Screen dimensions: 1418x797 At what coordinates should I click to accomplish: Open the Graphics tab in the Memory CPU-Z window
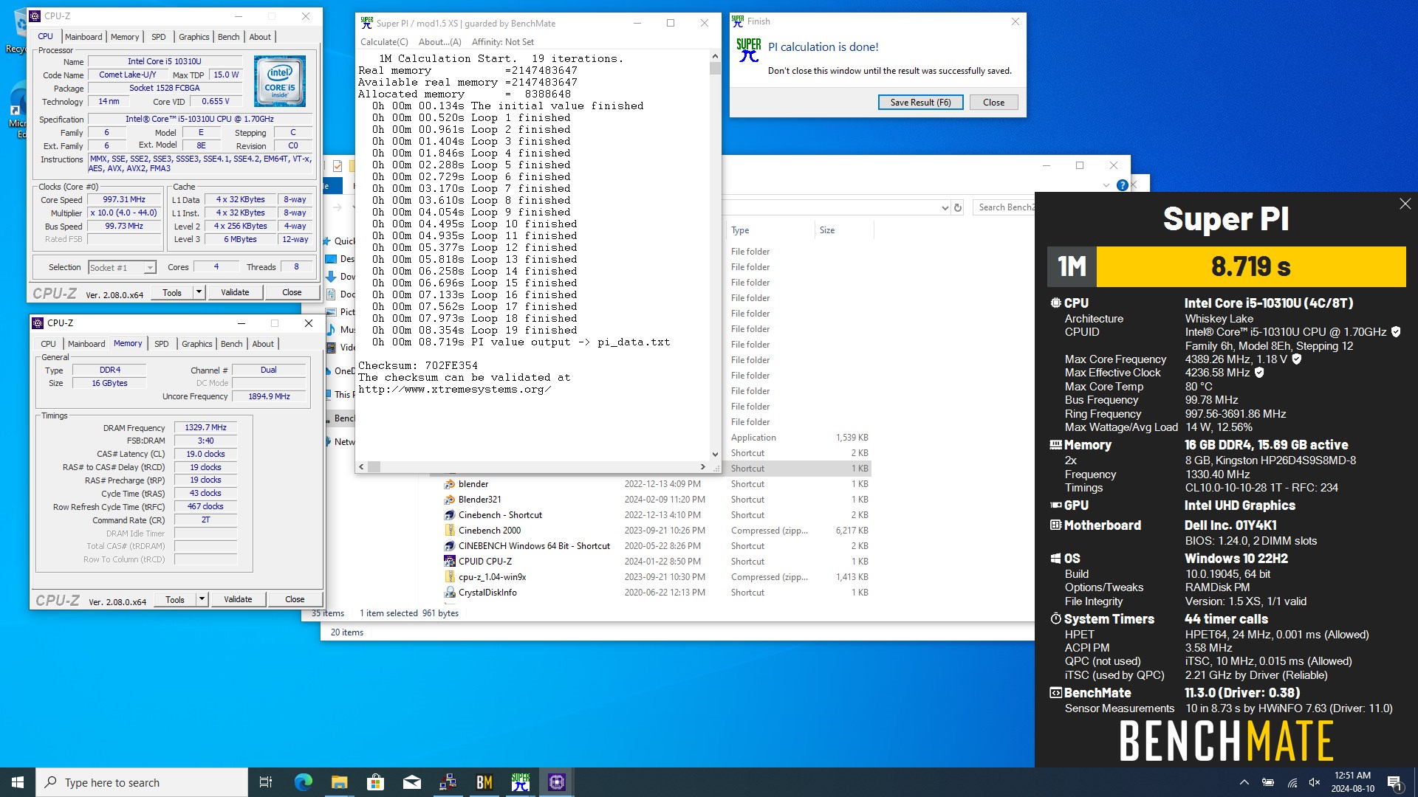197,344
